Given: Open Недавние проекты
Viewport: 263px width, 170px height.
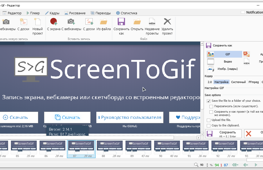Looking at the screenshot, I should pyautogui.click(x=152, y=26).
